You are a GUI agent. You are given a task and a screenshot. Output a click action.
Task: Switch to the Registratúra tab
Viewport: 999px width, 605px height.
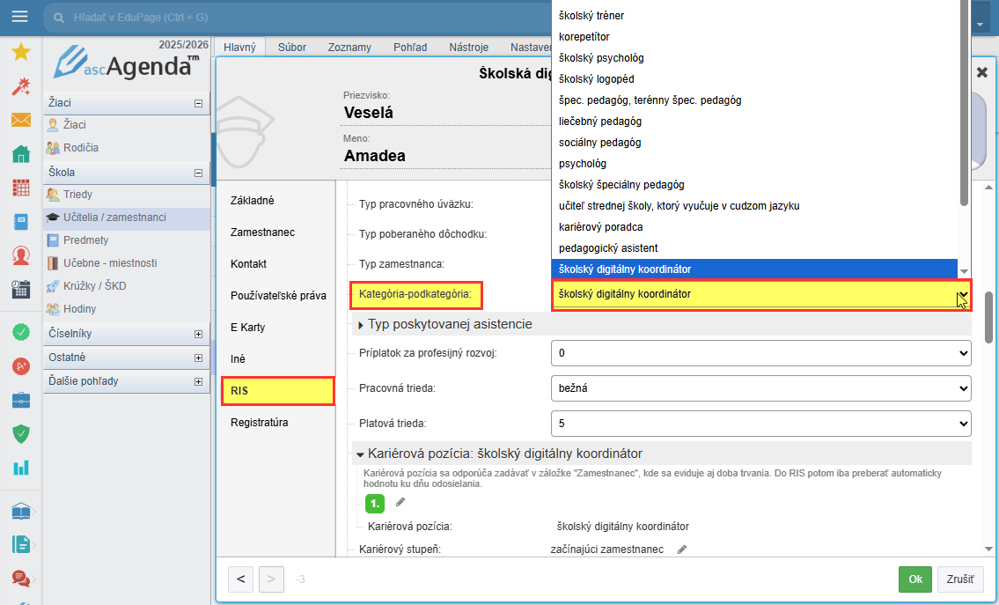[259, 423]
